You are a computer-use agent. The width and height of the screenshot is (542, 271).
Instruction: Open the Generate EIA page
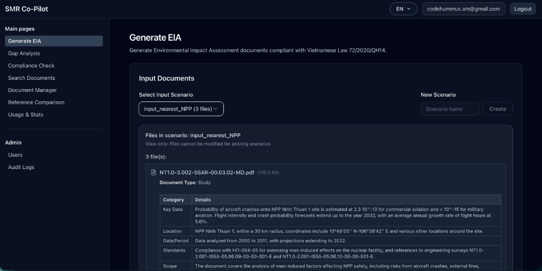[54, 41]
